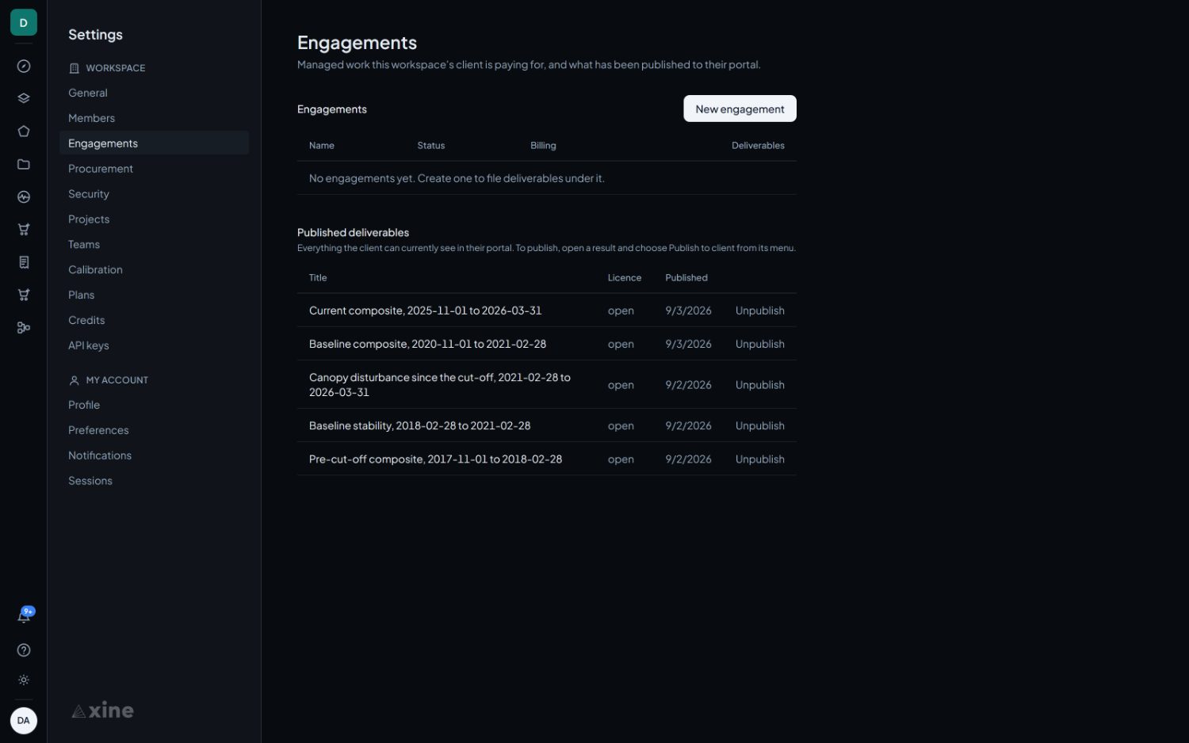Toggle the sun theme icon
The image size is (1189, 743).
24,680
